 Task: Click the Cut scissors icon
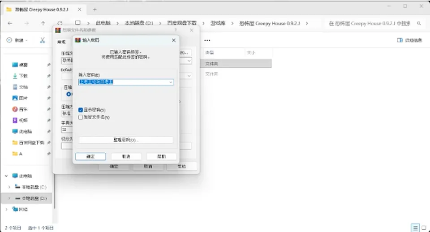[43, 40]
